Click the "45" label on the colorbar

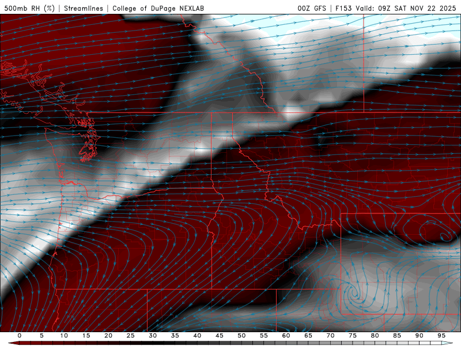220,336
